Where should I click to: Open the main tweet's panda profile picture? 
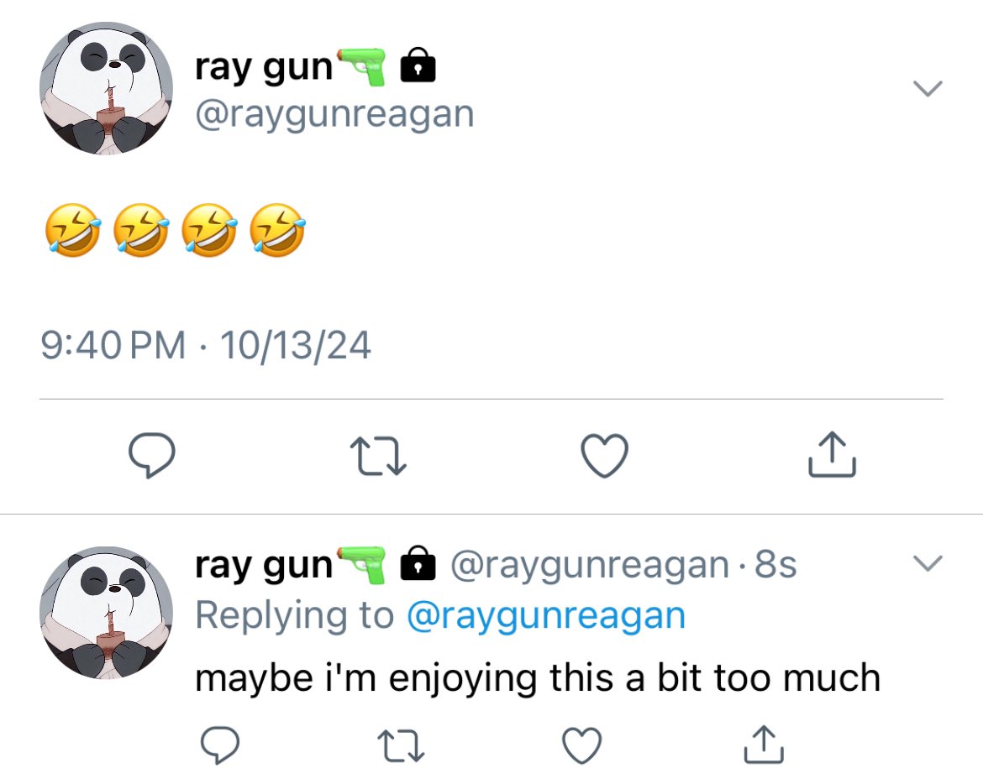(106, 88)
